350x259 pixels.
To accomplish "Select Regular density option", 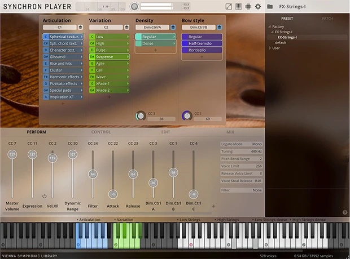I will tap(156, 37).
